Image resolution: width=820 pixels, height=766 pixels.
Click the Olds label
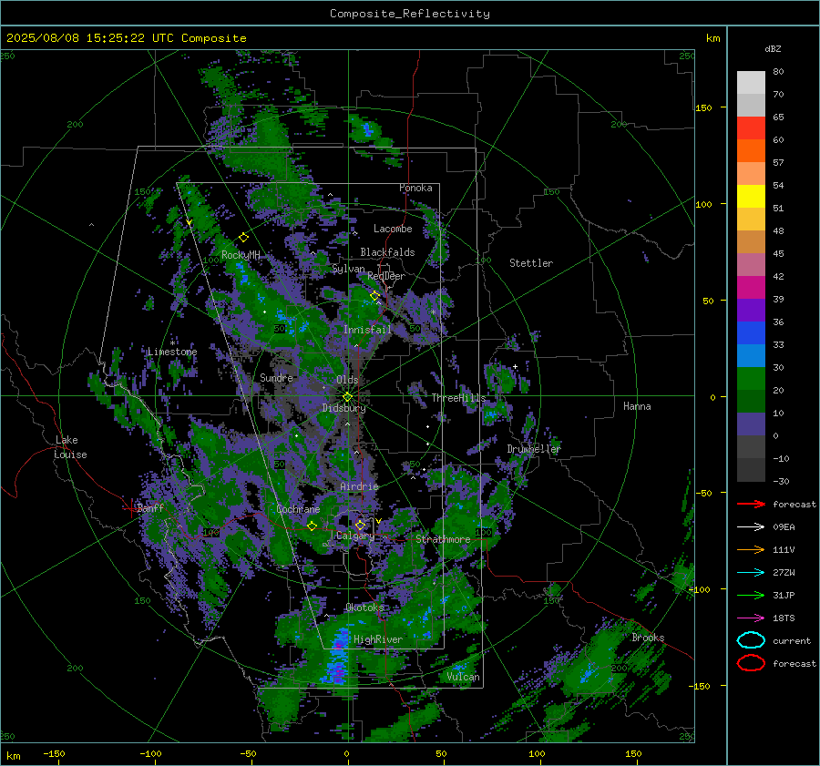pos(347,380)
